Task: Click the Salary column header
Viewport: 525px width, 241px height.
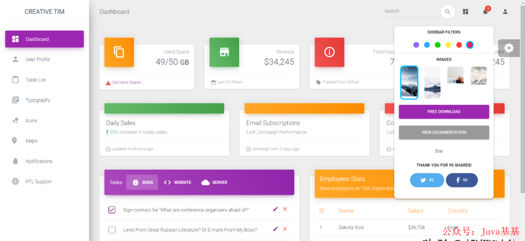Action: [416, 211]
